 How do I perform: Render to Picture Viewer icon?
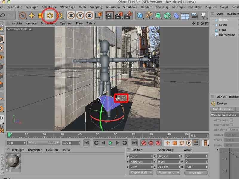[119, 16]
